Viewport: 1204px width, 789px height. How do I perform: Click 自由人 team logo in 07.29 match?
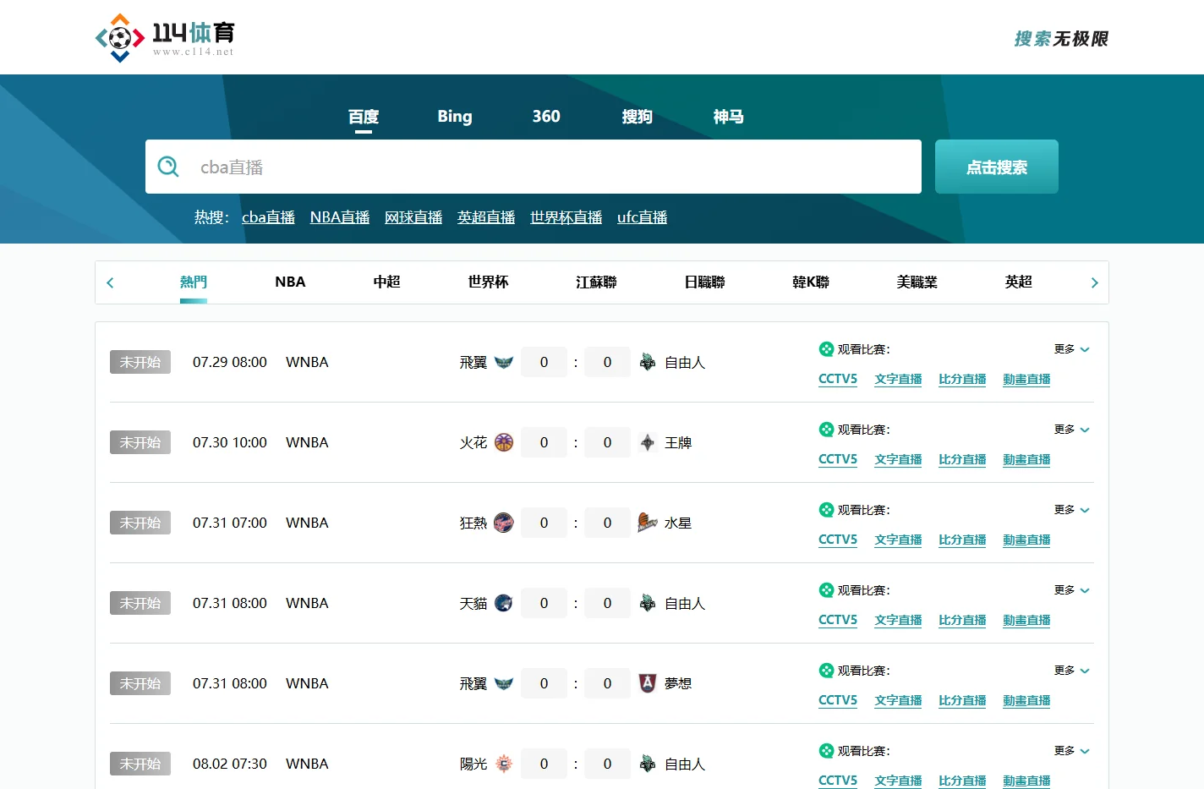(x=648, y=362)
